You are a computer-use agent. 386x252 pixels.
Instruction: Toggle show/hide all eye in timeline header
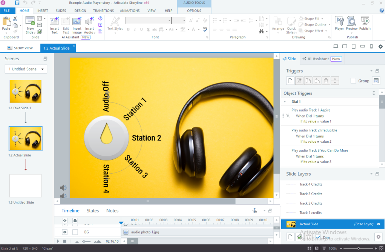click(64, 220)
